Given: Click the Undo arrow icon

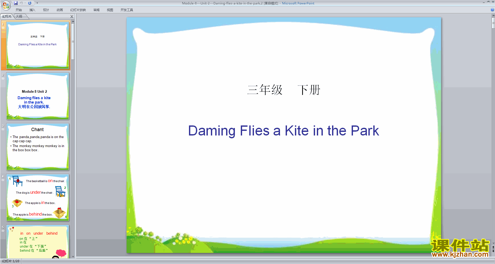Looking at the screenshot, I should (x=21, y=3).
